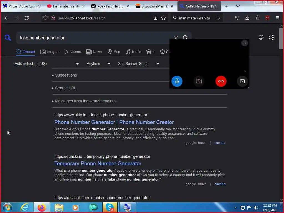Click the volume speaker tray icon
The image size is (284, 213).
pyautogui.click(x=256, y=207)
